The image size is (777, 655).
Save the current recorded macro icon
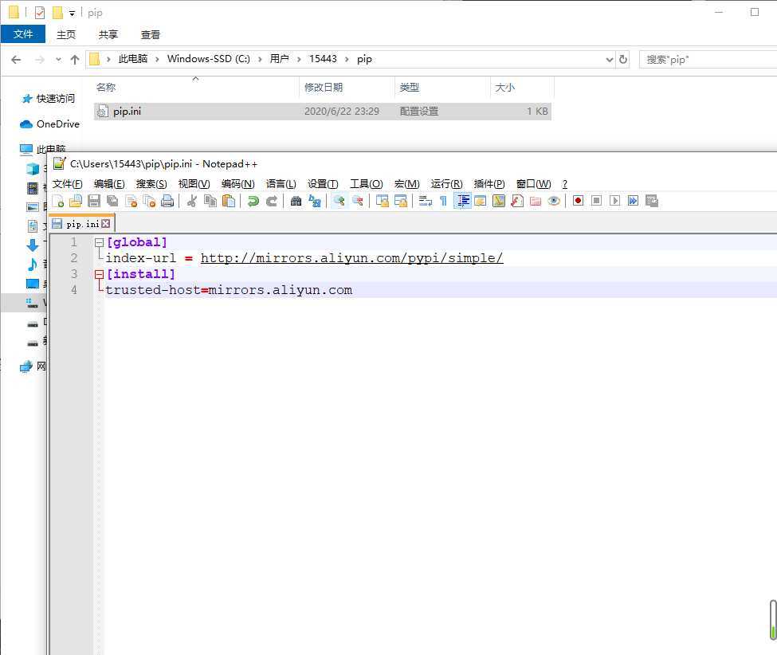tap(652, 201)
